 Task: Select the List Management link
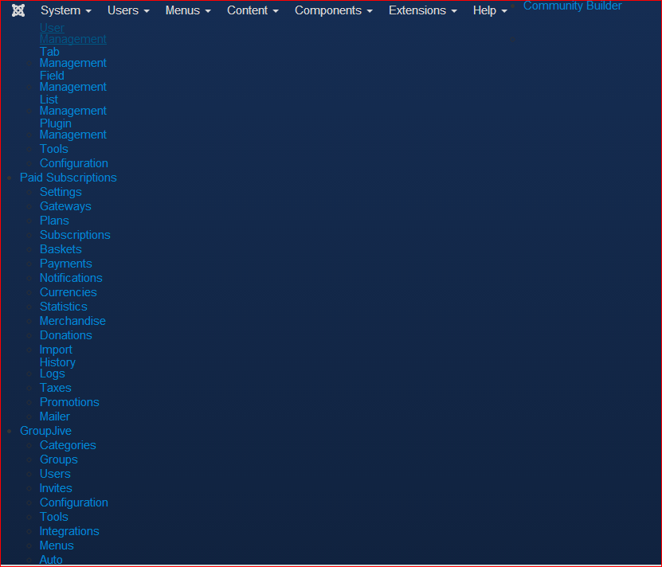[x=72, y=105]
